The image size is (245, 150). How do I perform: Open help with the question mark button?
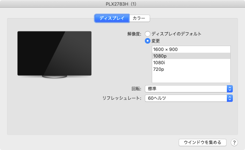(234, 142)
